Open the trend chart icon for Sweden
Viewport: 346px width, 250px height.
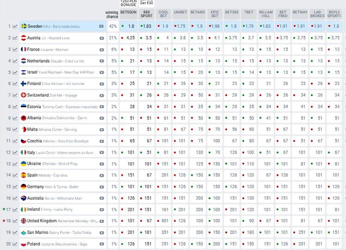click(x=15, y=26)
